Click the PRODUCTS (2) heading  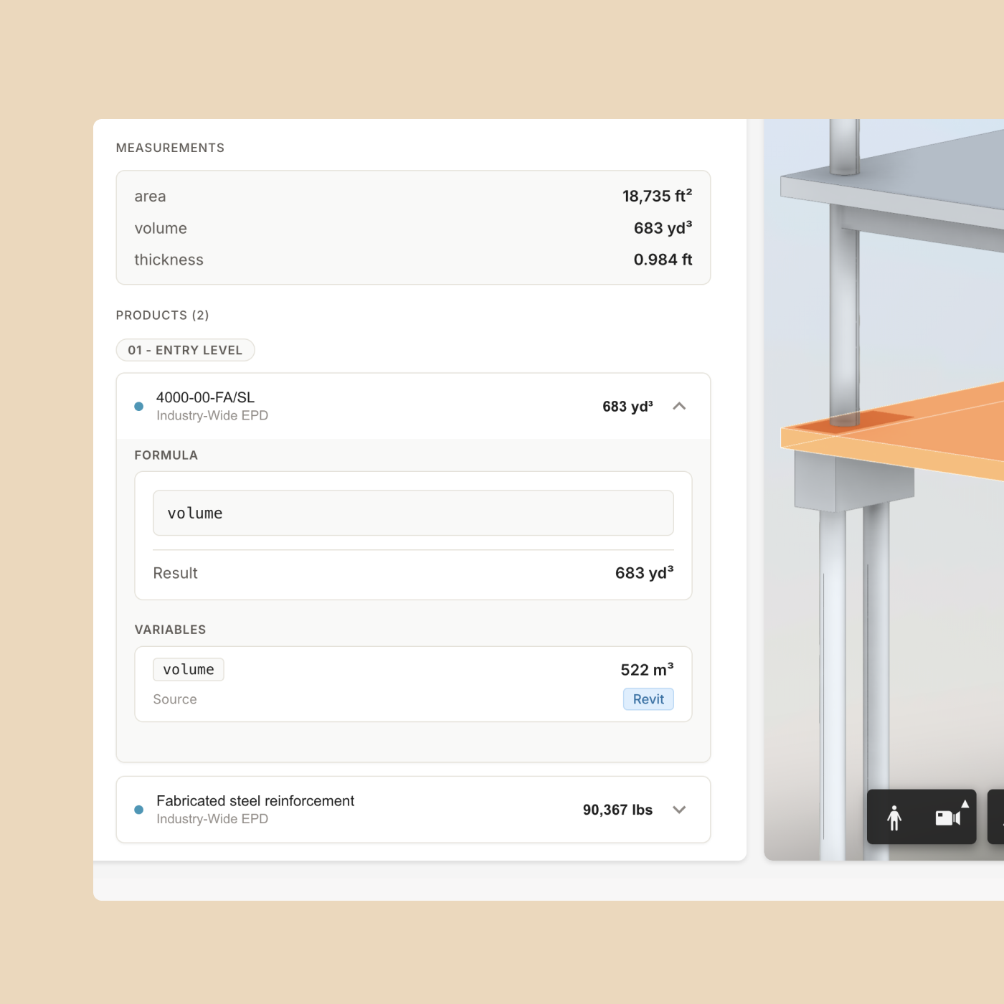click(x=162, y=315)
